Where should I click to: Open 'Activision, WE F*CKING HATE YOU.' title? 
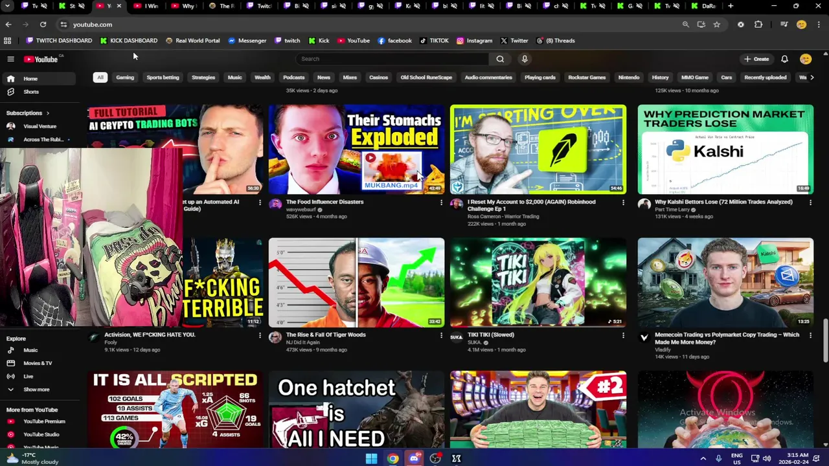[x=150, y=335]
